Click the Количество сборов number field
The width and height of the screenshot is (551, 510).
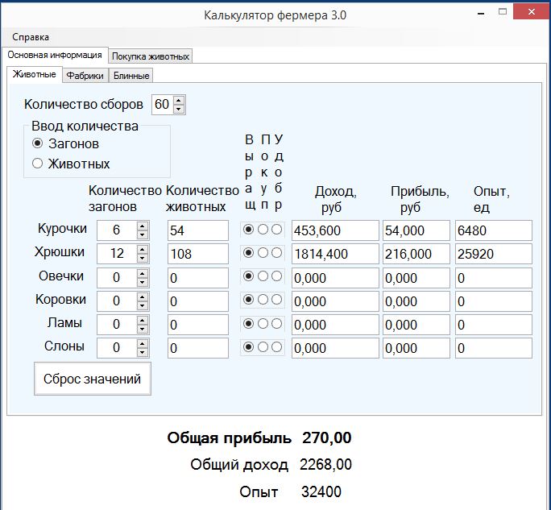(x=162, y=105)
